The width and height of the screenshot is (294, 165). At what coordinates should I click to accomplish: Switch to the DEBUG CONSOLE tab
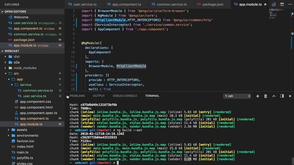(125, 96)
